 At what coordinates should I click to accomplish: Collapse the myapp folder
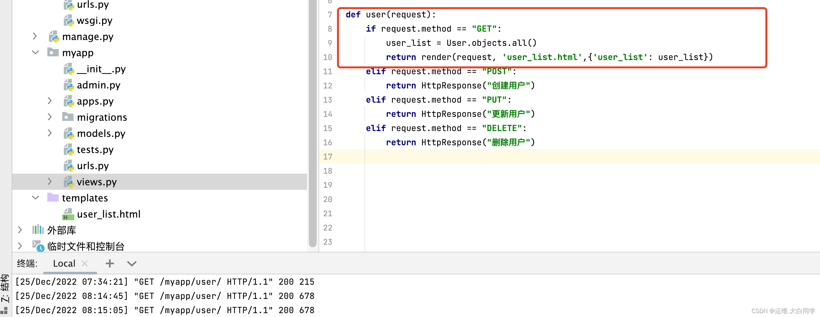pos(35,52)
